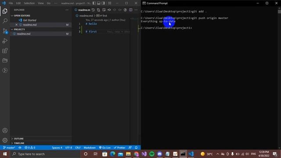
Task: Start Go Live server from status bar
Action: (105, 147)
